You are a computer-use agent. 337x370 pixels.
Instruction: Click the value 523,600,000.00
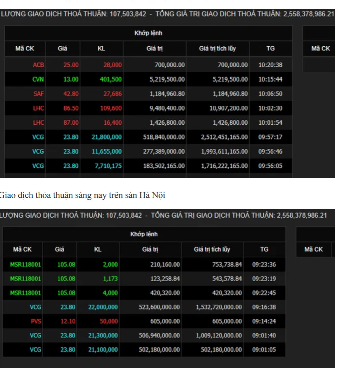159,307
